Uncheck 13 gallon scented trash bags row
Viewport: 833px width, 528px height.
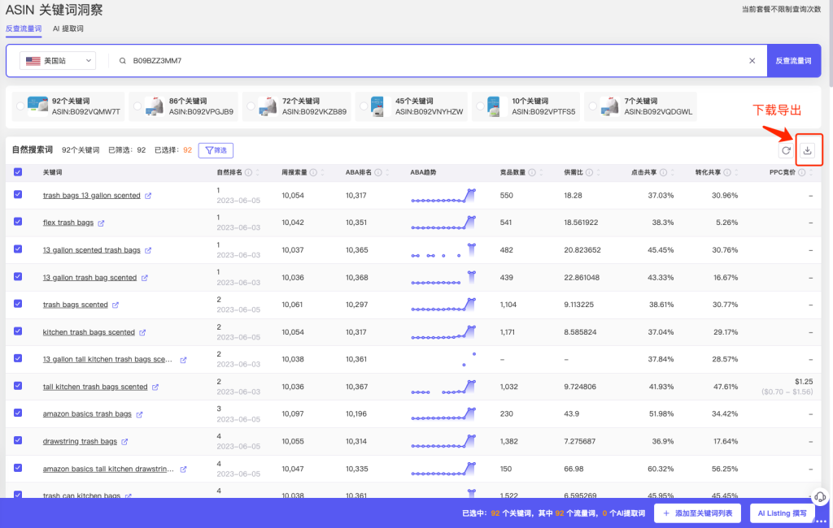[18, 249]
